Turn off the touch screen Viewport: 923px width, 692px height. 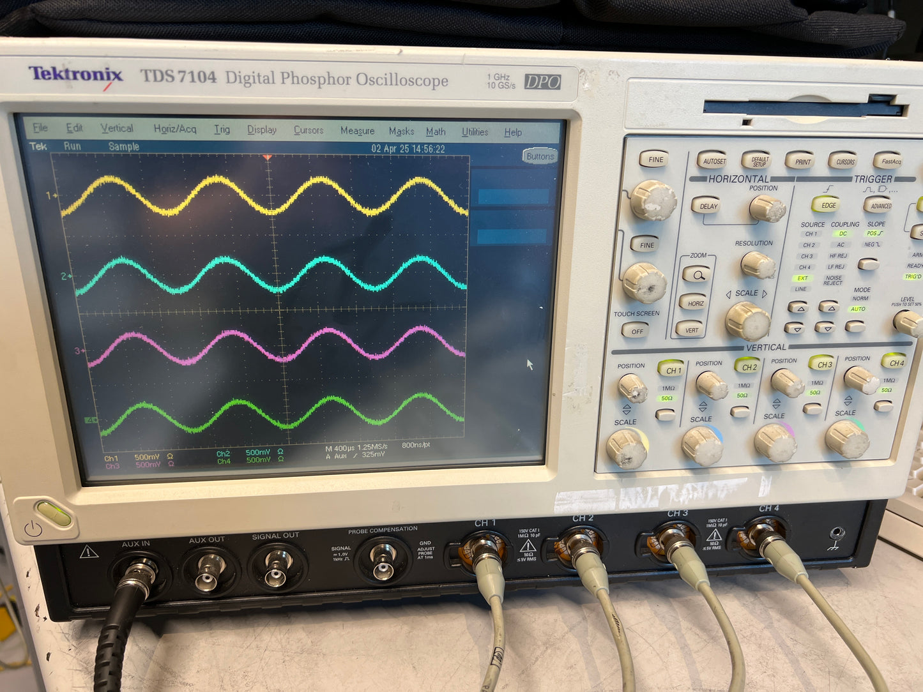pos(636,331)
